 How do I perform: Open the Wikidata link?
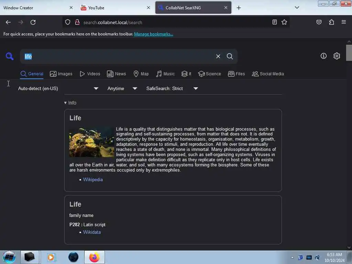[x=92, y=232]
